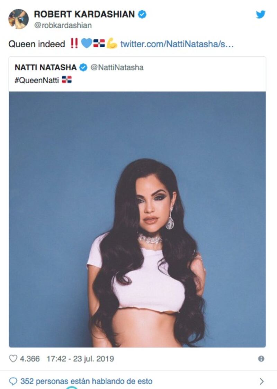Click the Dominican flag emoji in quoted tweet

point(66,80)
